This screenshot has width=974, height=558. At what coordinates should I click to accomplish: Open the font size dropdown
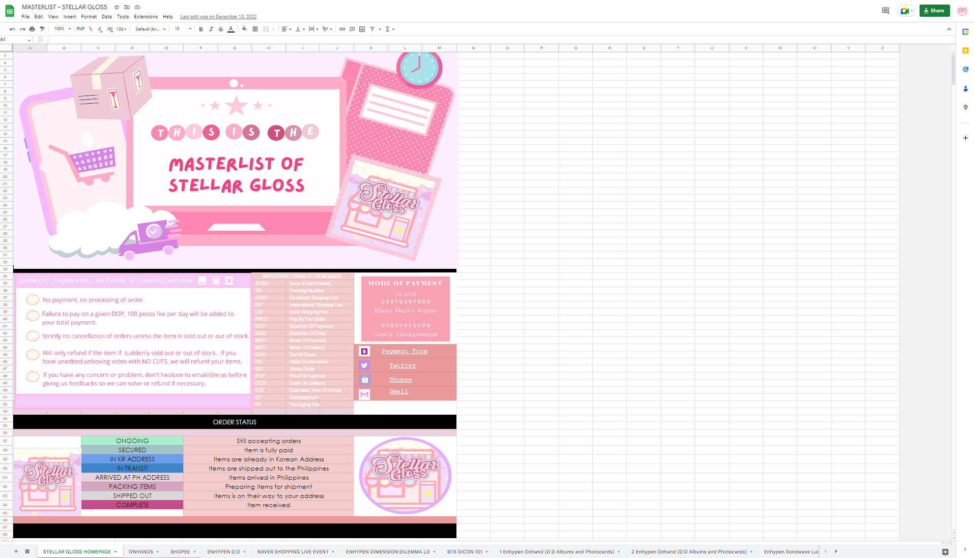[183, 29]
